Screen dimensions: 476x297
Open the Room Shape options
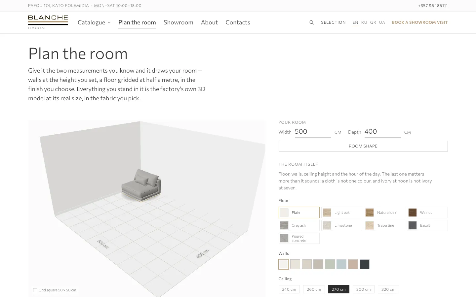pos(363,146)
